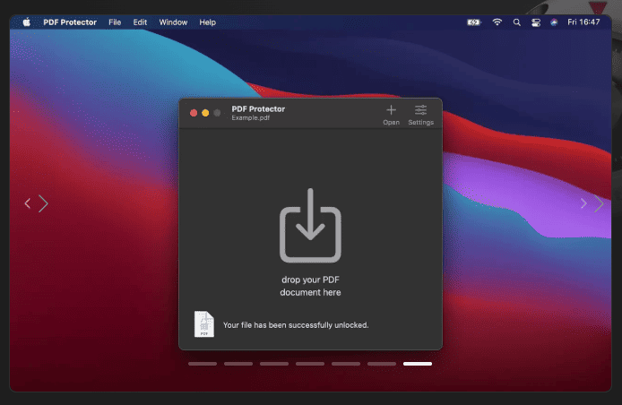Click the drop document download icon

[x=310, y=225]
